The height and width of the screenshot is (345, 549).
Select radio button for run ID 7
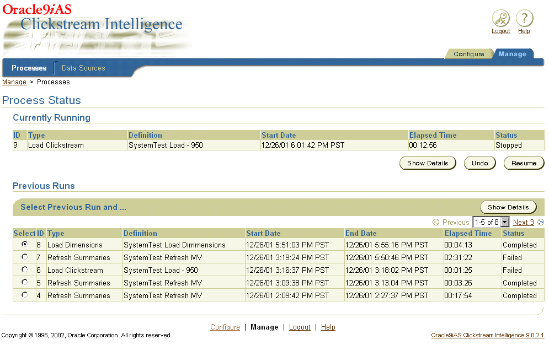24,257
